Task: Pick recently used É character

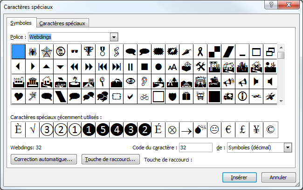Action: coord(158,130)
